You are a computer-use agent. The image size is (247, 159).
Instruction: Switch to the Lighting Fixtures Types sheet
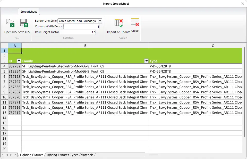click(x=62, y=155)
